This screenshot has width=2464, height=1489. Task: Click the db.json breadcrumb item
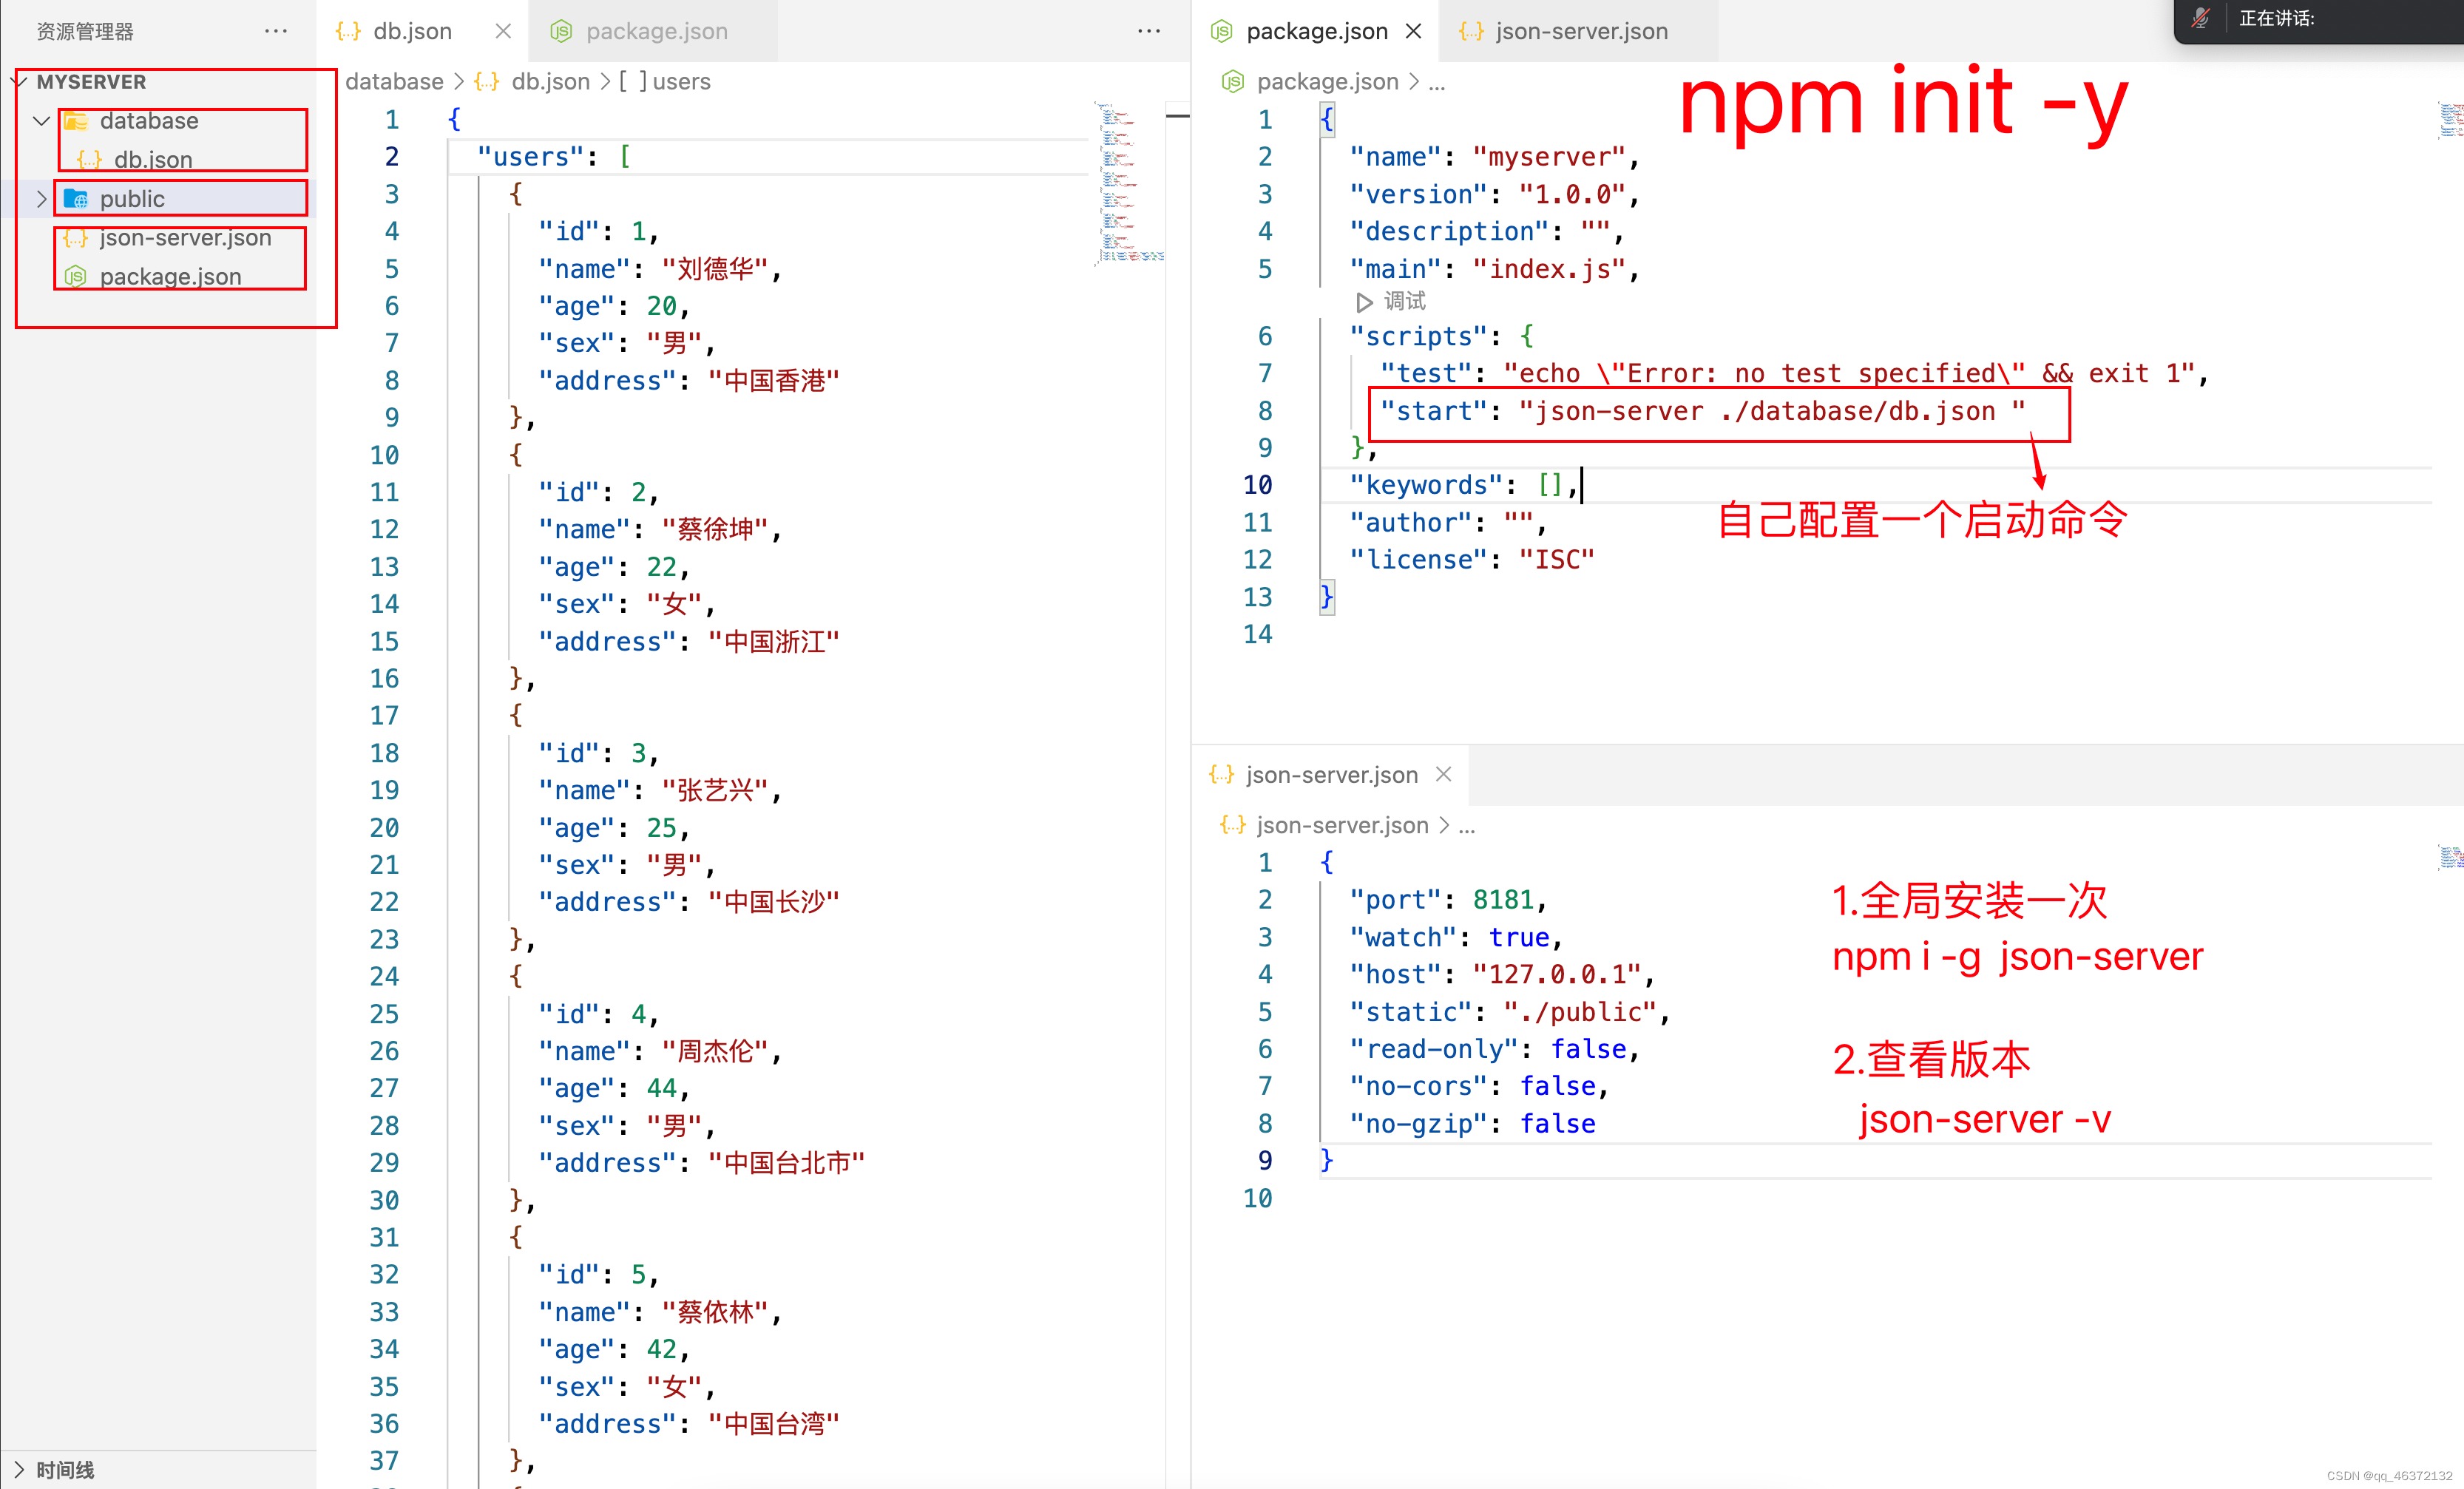point(550,82)
